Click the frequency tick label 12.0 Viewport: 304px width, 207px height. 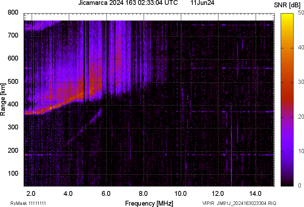(218, 194)
